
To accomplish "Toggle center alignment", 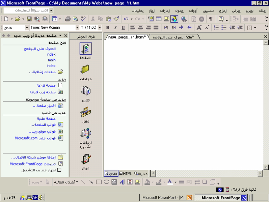I will 140,28.
